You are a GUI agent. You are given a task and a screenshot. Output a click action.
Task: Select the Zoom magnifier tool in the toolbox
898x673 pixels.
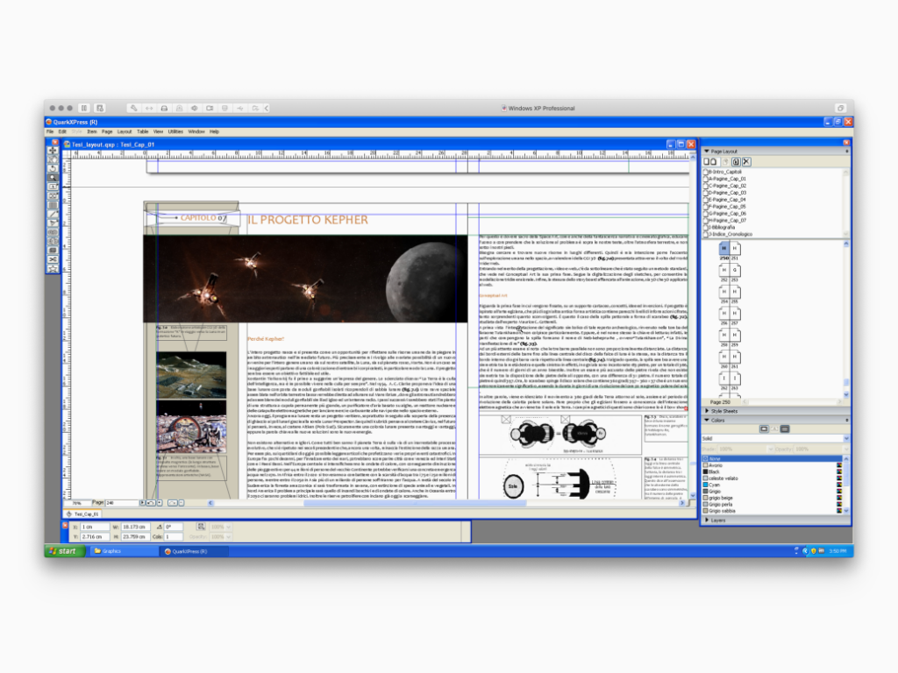pos(53,178)
